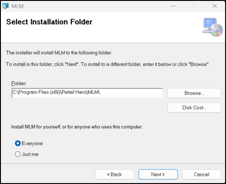Close the MLM setup window
Image resolution: width=226 pixels, height=184 pixels.
coord(215,6)
